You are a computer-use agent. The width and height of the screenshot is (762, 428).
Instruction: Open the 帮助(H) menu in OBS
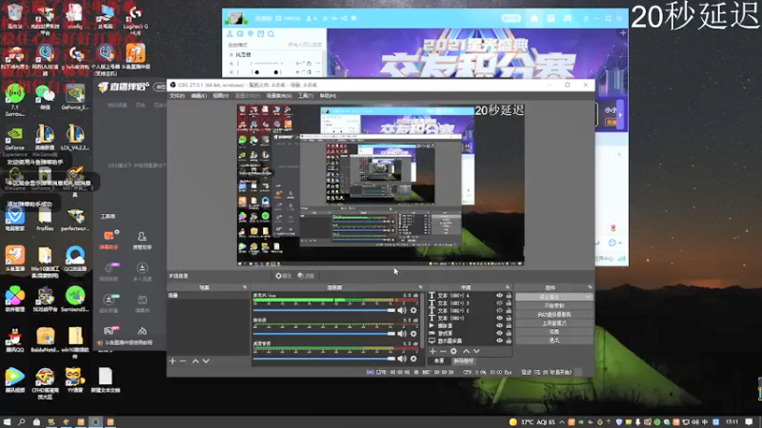(x=328, y=96)
